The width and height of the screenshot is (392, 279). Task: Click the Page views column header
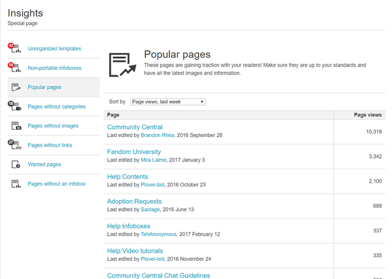(367, 115)
